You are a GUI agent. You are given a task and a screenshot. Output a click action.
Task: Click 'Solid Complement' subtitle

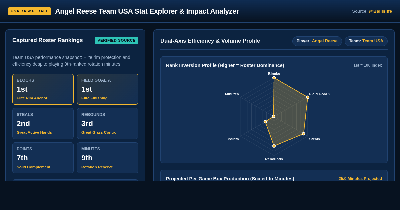tap(33, 167)
